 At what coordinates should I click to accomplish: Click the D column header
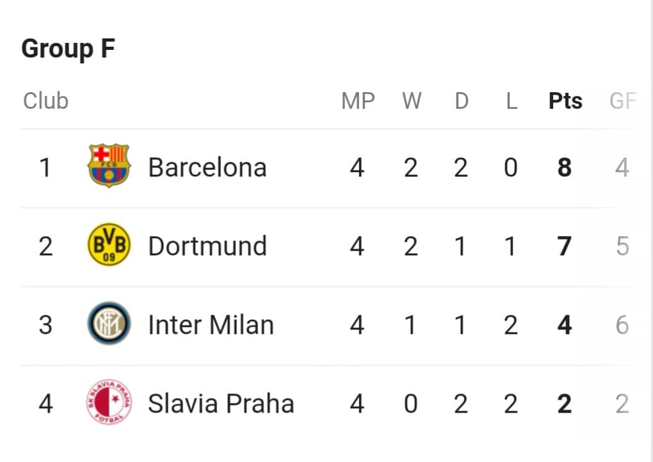tap(462, 100)
